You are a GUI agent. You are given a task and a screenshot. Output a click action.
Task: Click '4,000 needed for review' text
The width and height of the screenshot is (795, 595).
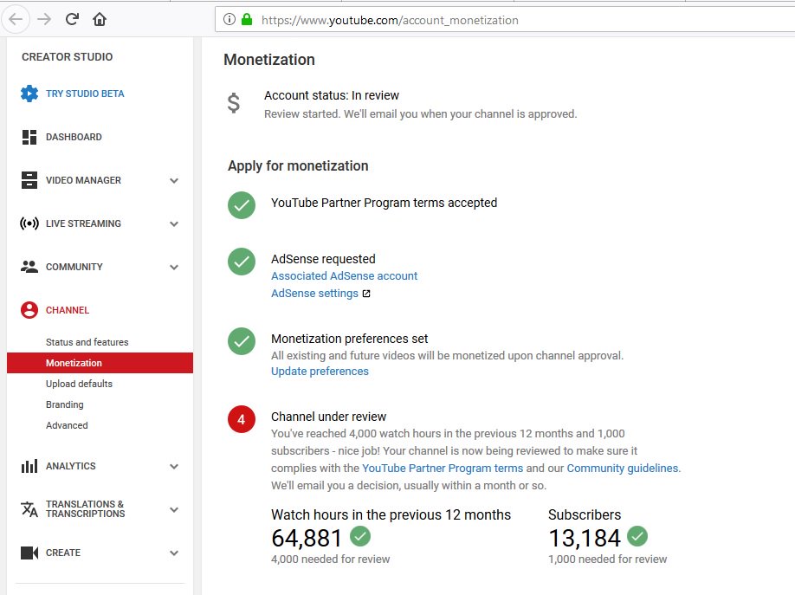click(x=331, y=559)
